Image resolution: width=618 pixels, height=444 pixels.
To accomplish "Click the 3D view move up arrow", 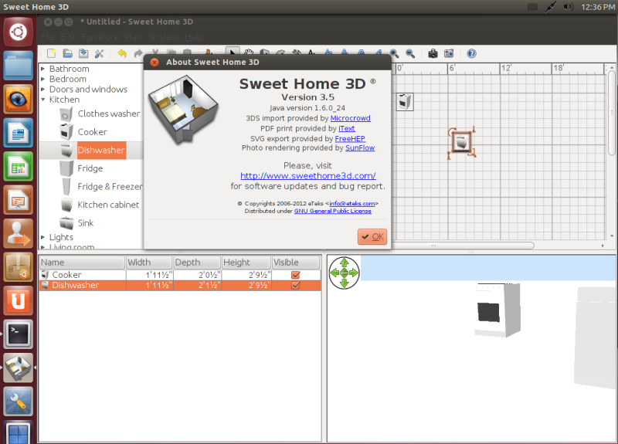I will [x=344, y=262].
